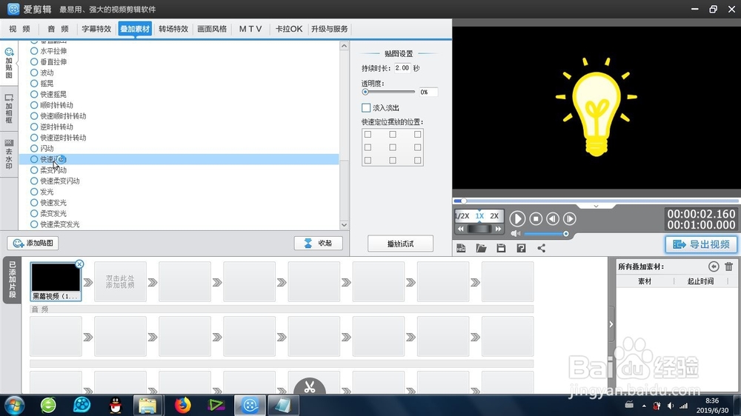This screenshot has width=741, height=416.
Task: Set playback speed to 1/2X
Action: click(462, 216)
